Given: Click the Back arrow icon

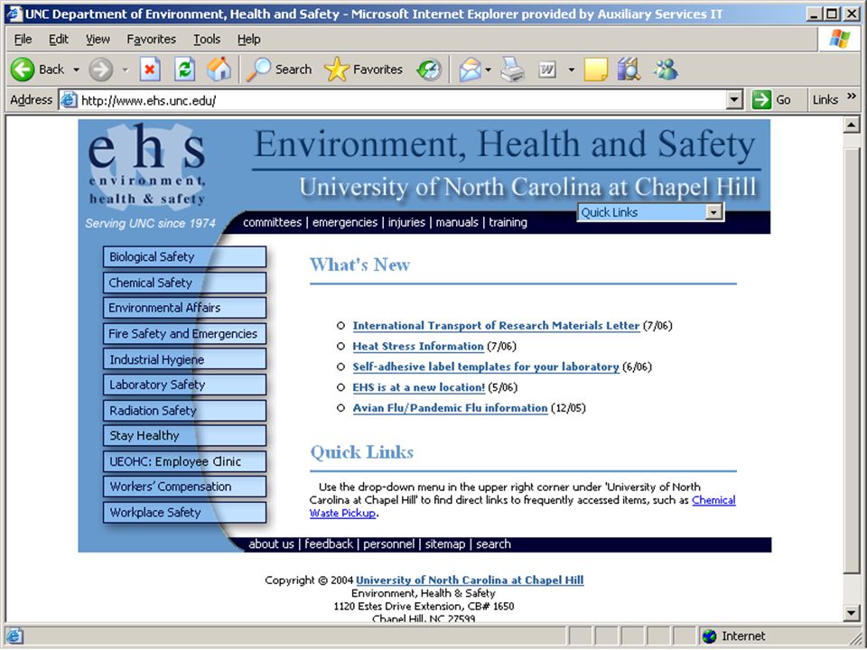Looking at the screenshot, I should tap(23, 70).
